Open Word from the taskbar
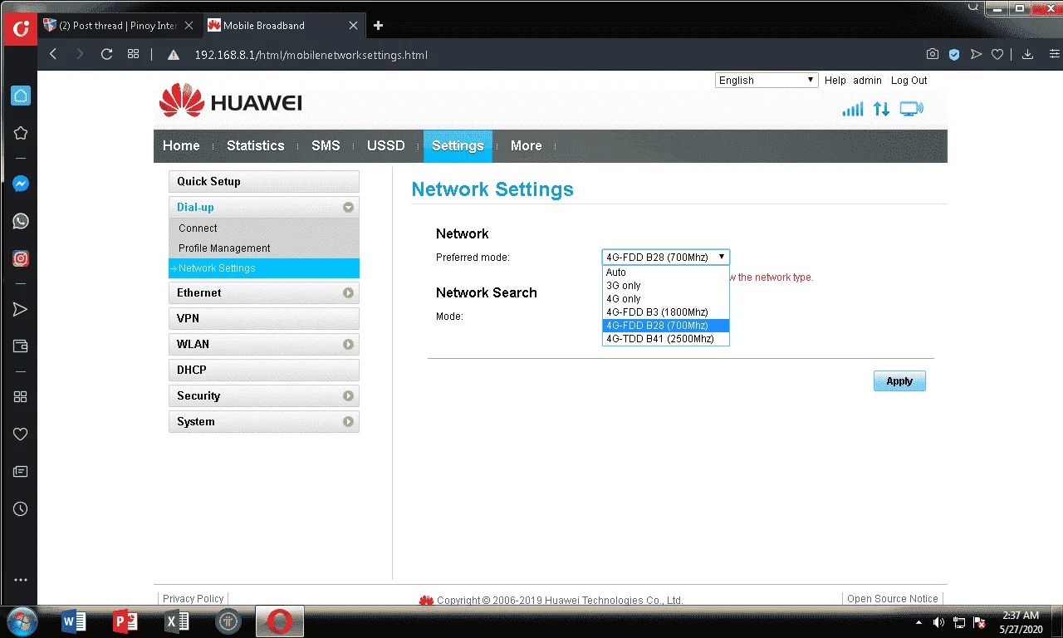The image size is (1063, 638). pos(74,621)
